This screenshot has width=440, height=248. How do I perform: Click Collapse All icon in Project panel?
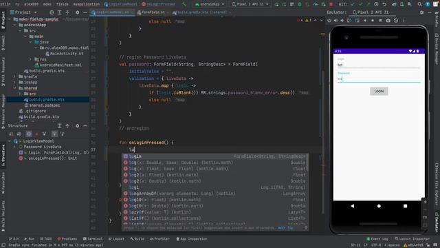(67, 12)
